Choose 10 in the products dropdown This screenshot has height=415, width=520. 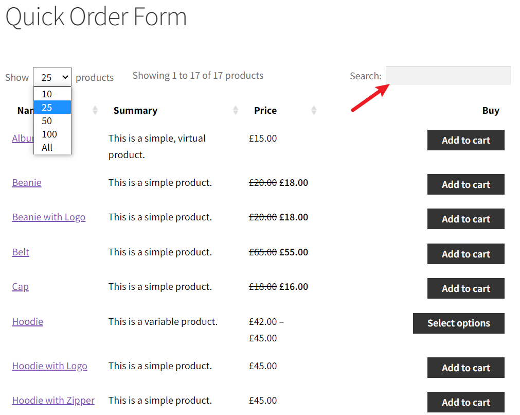click(x=52, y=94)
